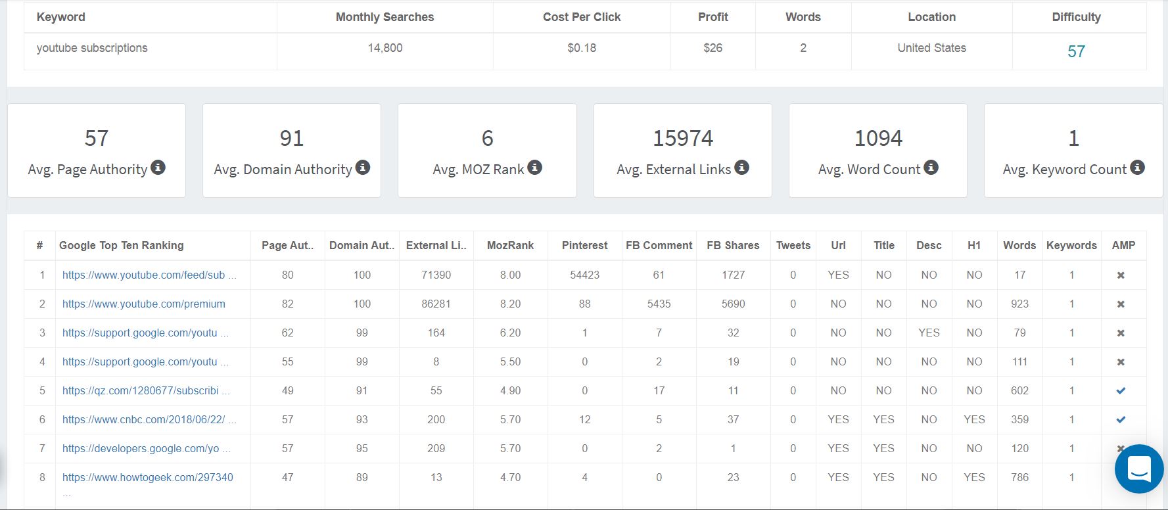Click info icon beside Avg. External Links

[x=741, y=168]
